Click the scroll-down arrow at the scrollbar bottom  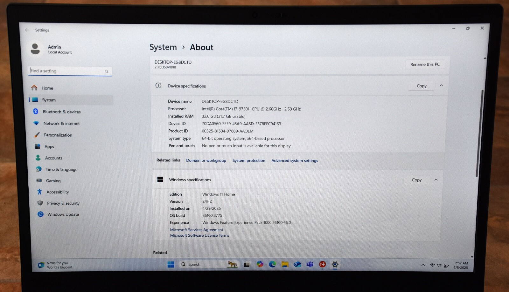[x=472, y=257]
